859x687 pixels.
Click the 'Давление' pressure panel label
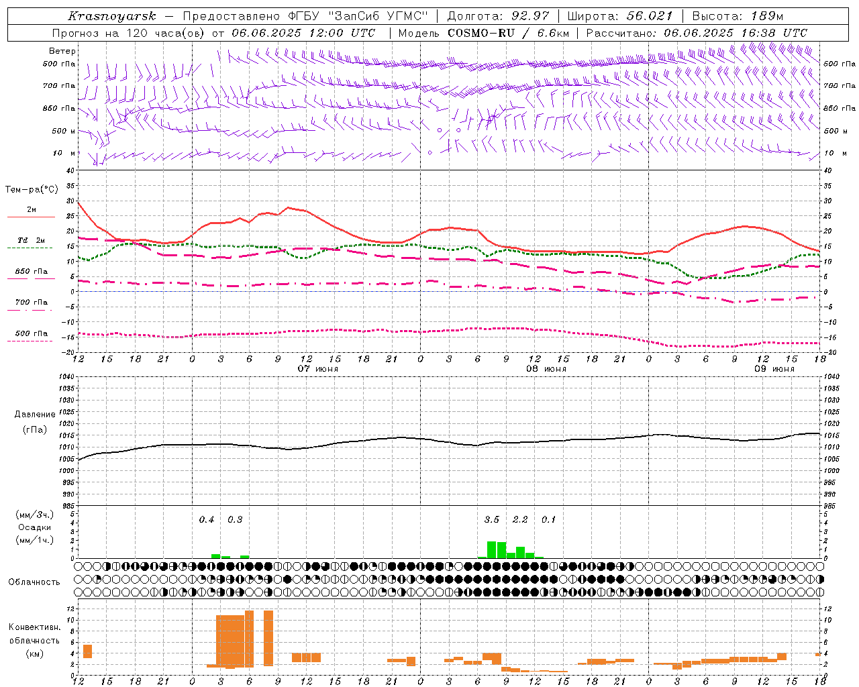point(35,415)
